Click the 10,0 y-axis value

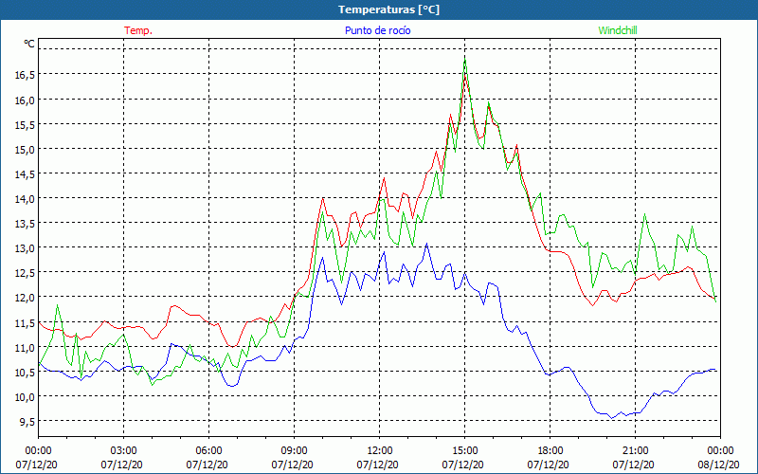click(25, 396)
